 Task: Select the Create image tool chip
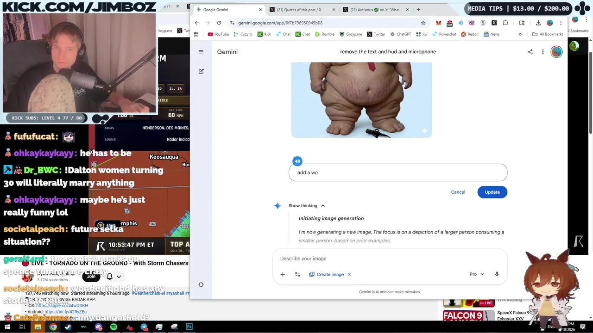[x=327, y=275]
